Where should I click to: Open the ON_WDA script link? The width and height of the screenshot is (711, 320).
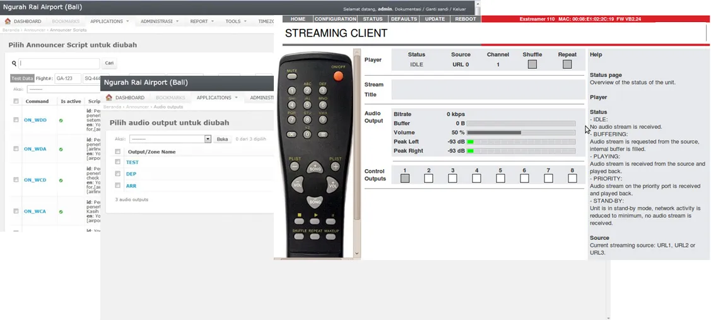click(x=35, y=149)
